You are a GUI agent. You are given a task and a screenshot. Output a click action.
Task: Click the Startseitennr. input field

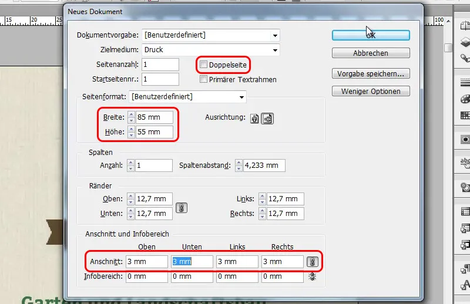pyautogui.click(x=160, y=79)
